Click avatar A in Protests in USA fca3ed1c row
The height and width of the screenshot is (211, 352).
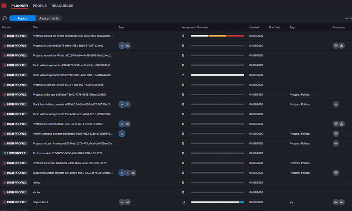coord(122,124)
